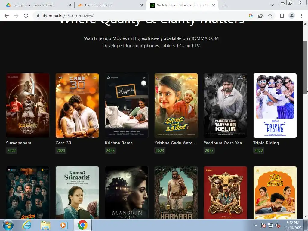Image resolution: width=308 pixels, height=231 pixels.
Task: Open Krishna Gadu Ante movie poster
Action: (x=176, y=106)
